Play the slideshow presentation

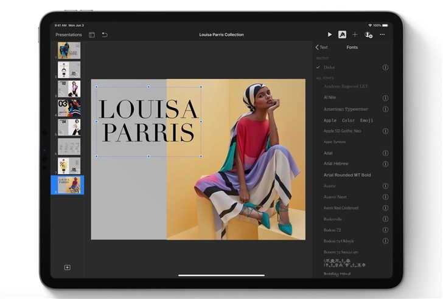tap(330, 35)
